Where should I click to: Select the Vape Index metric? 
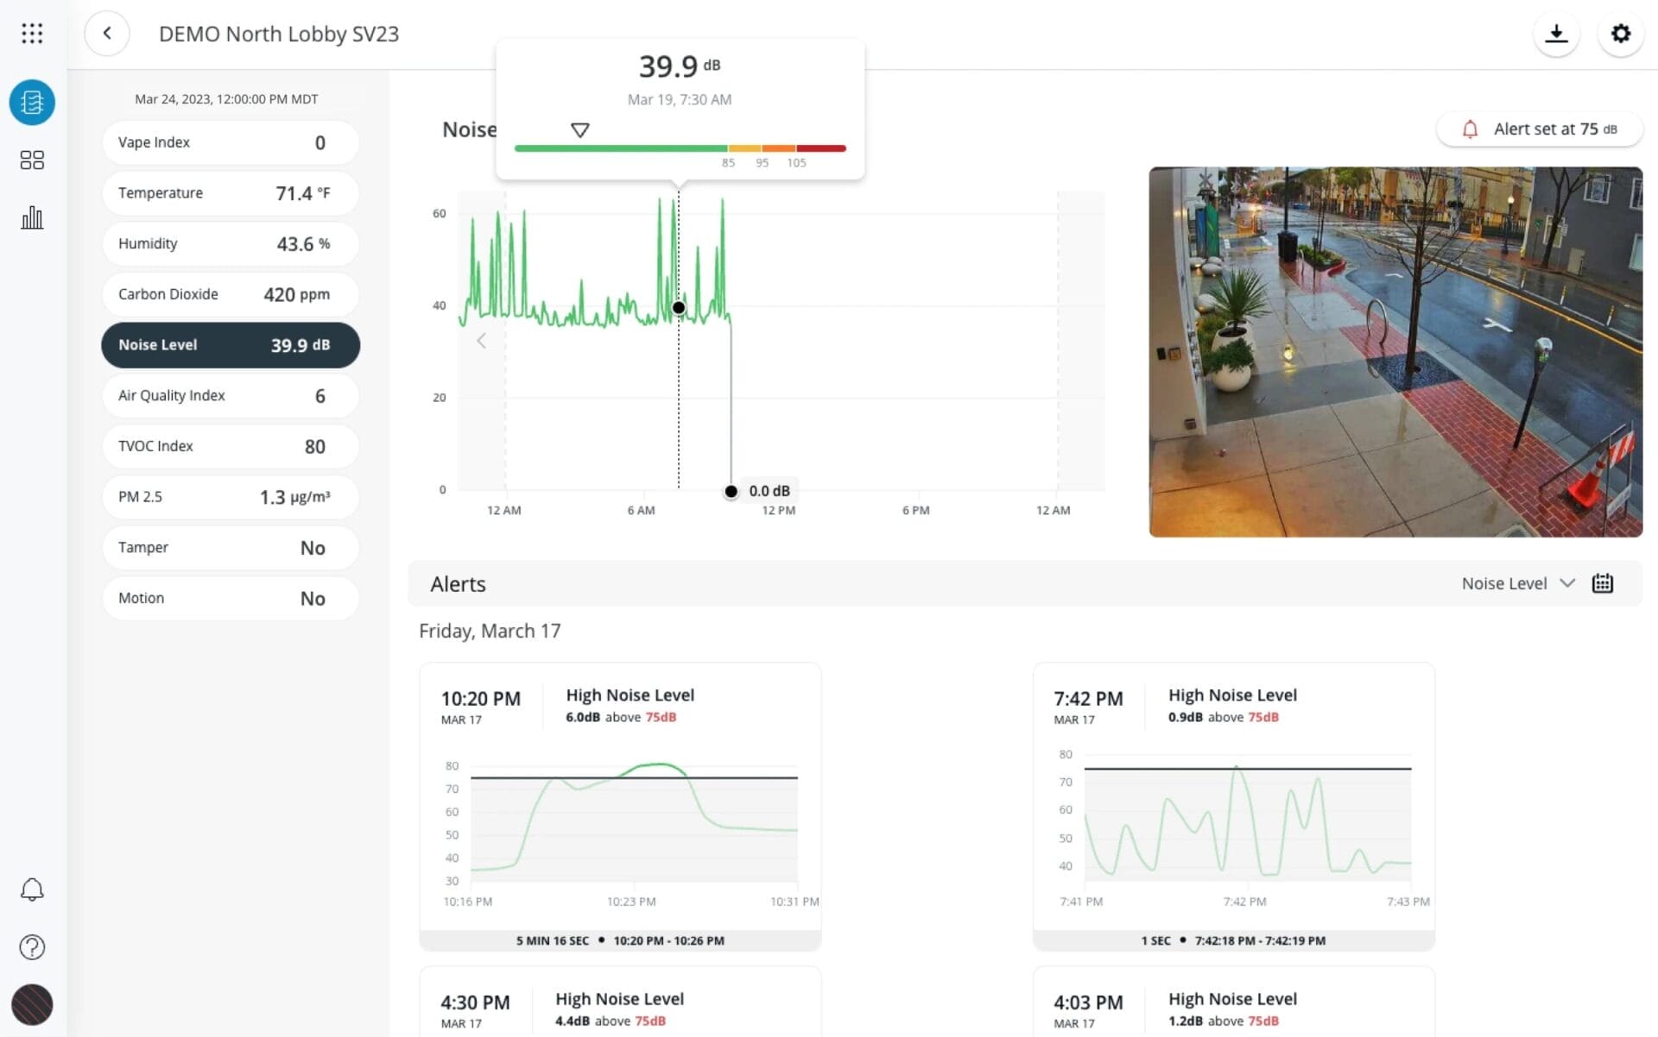click(x=229, y=141)
